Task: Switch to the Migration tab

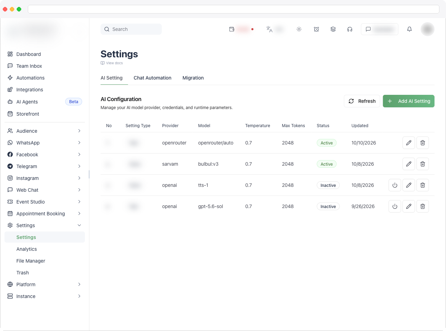Action: tap(193, 78)
